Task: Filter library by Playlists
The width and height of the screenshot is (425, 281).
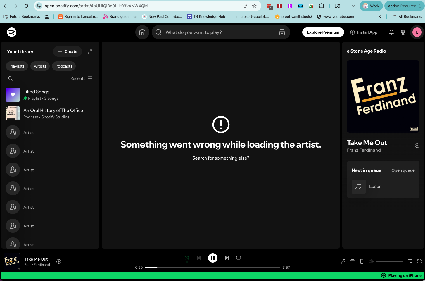Action: [17, 66]
